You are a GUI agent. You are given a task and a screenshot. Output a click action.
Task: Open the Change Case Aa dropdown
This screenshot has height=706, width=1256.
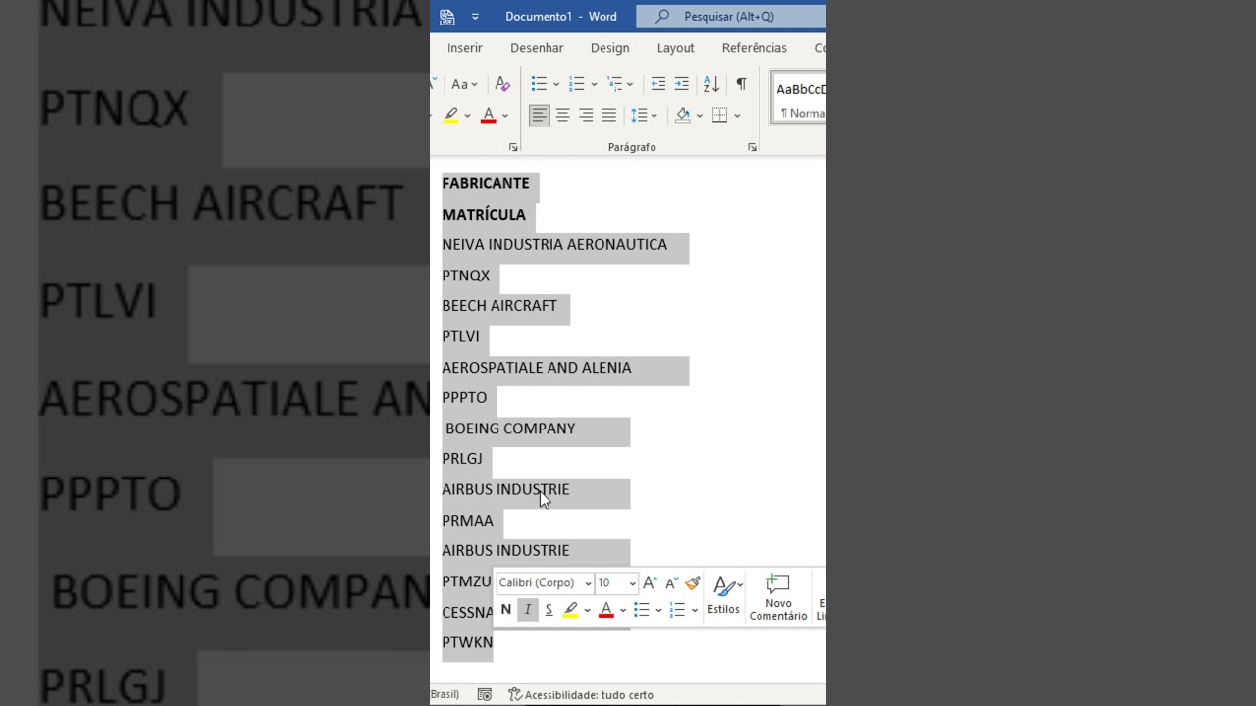[464, 85]
